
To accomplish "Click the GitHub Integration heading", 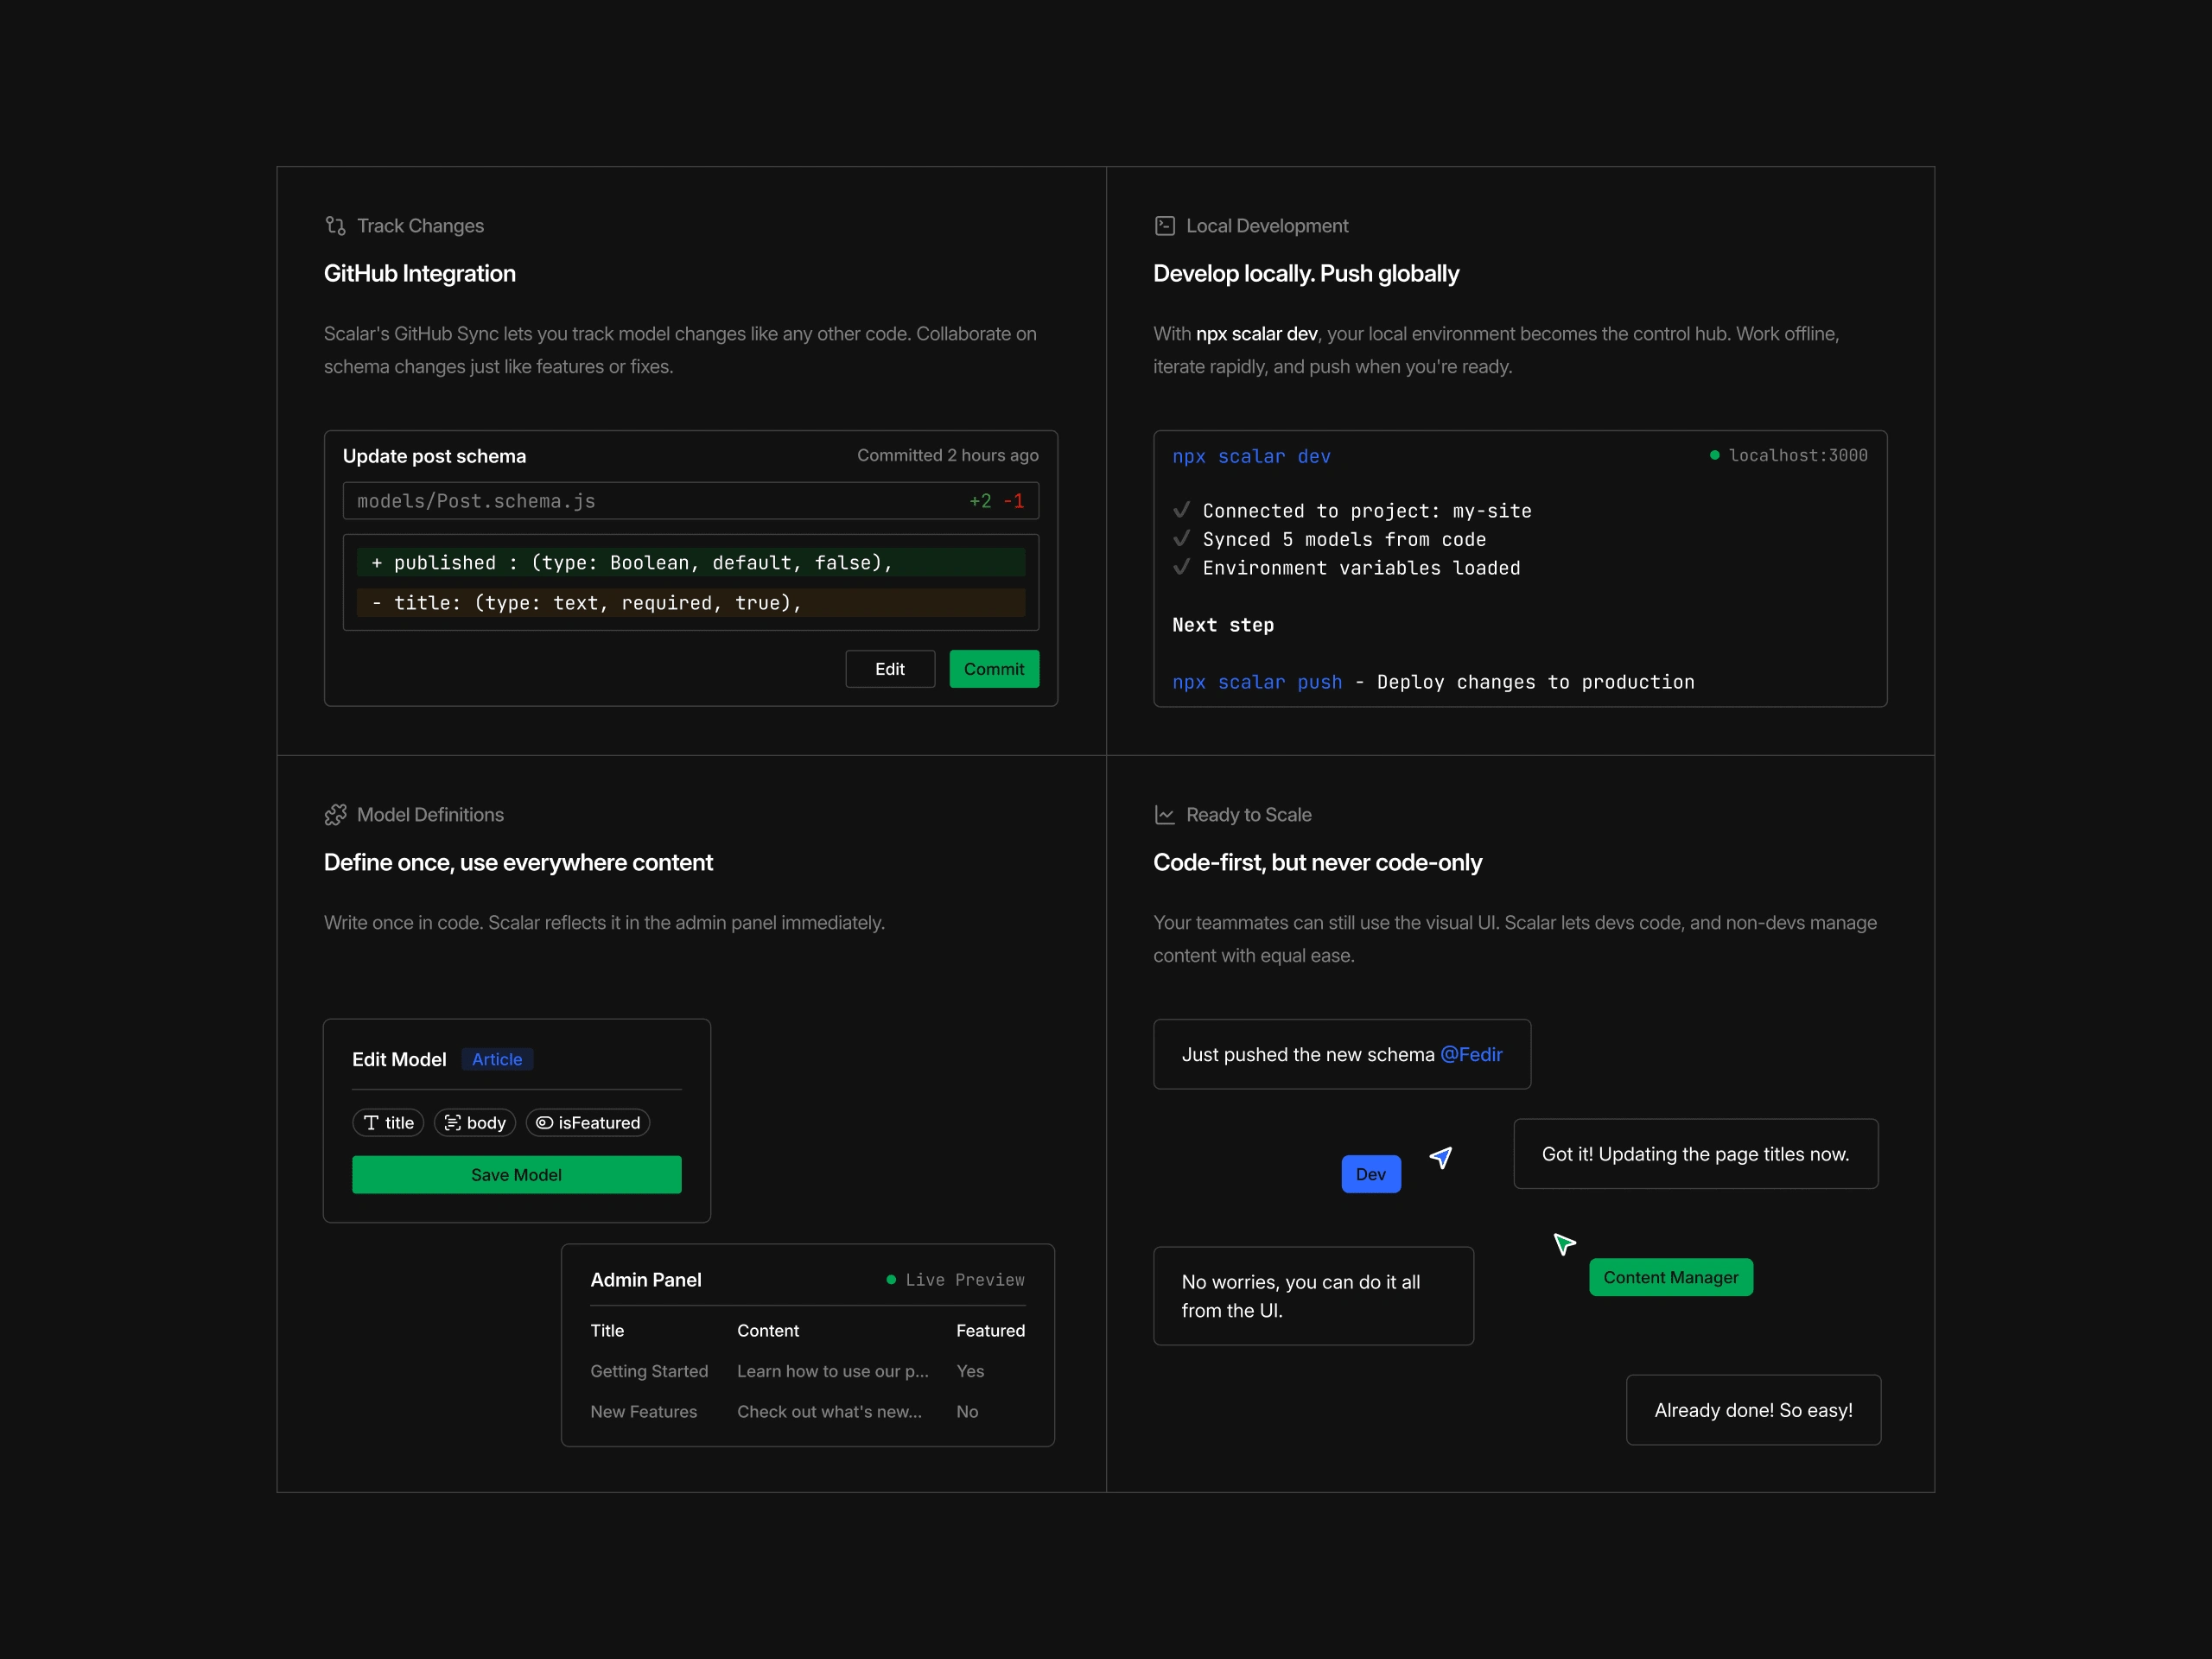I will click(420, 273).
